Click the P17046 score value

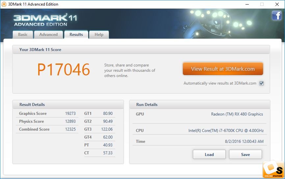pos(64,69)
